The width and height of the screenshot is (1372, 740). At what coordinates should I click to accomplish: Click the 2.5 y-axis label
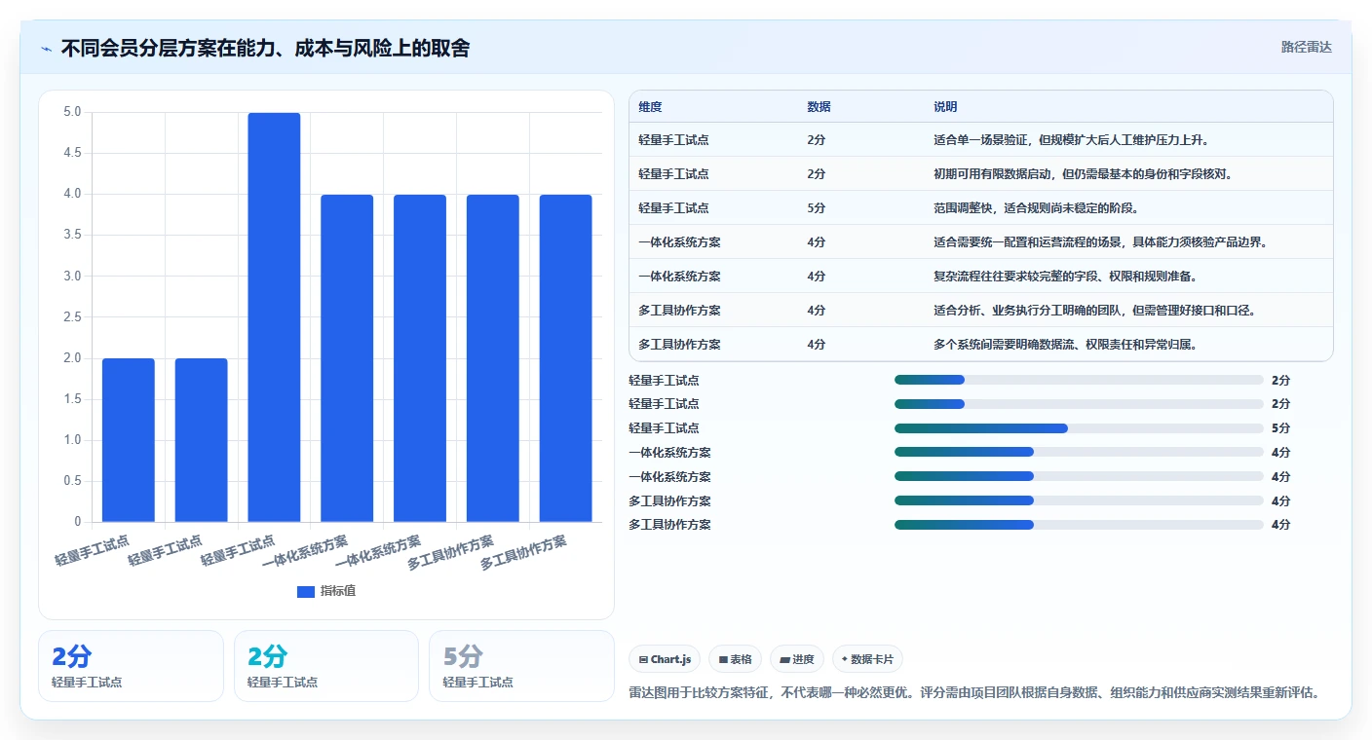tap(72, 316)
